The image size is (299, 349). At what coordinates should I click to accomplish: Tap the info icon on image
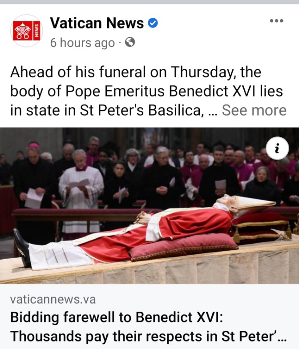277,148
